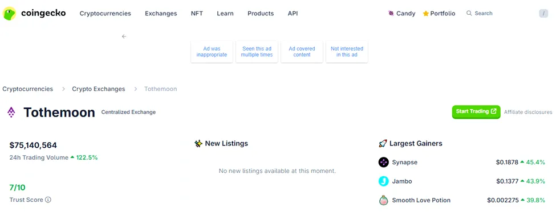
Task: Open the Synapse coin link
Action: click(x=404, y=163)
